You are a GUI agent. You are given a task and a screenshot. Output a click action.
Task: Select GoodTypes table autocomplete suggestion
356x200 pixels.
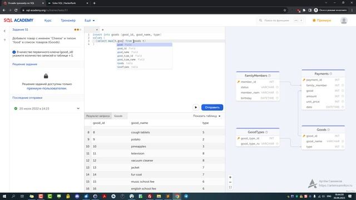pos(145,67)
